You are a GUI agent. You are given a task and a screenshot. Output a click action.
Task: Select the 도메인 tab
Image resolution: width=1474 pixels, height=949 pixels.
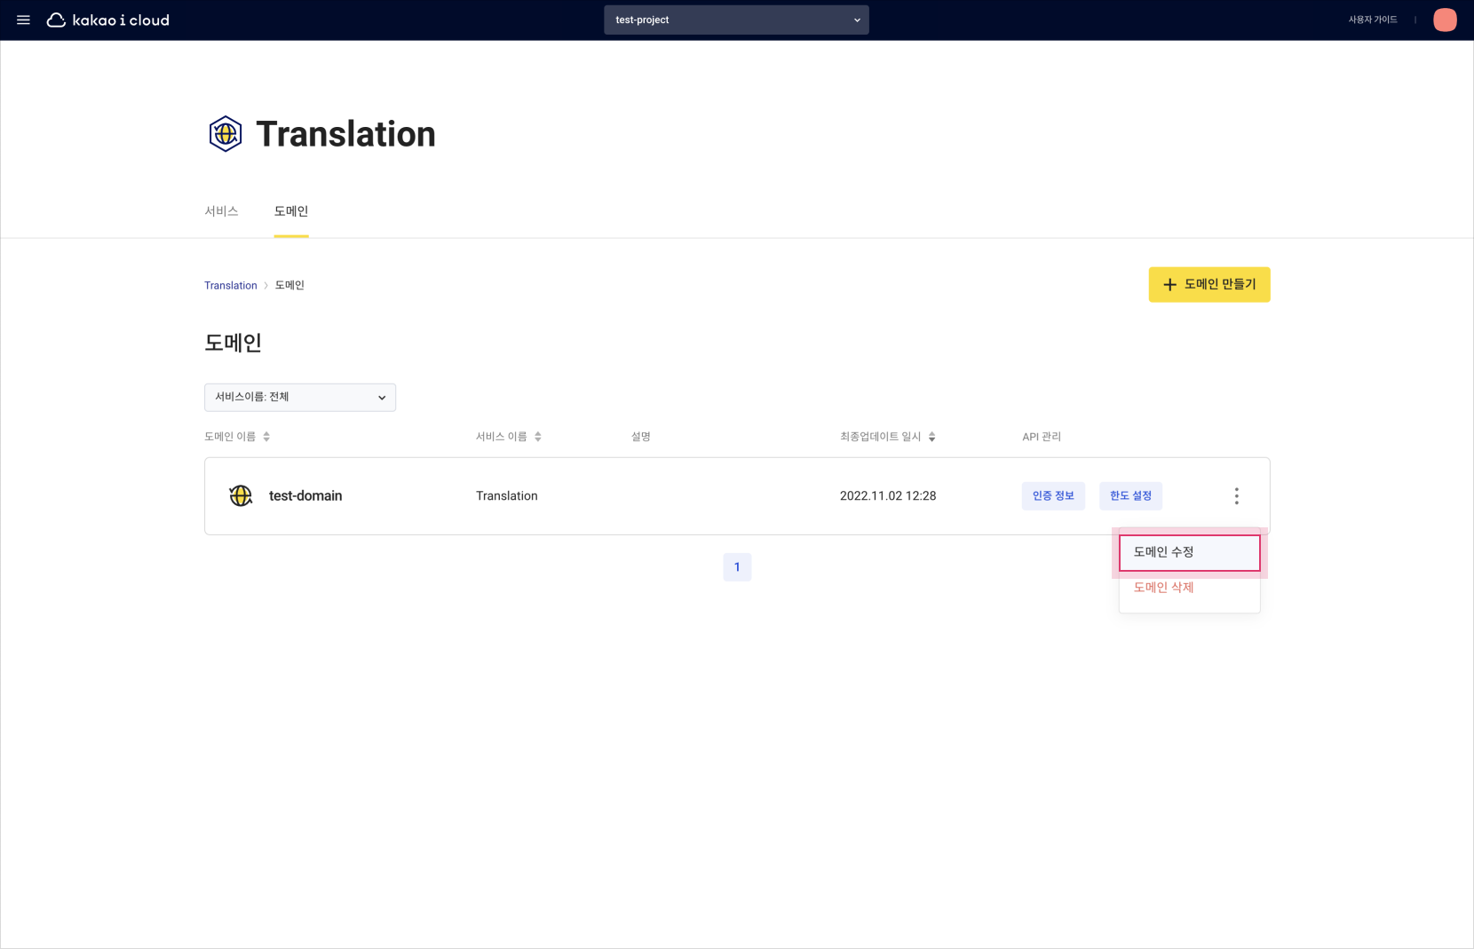(x=291, y=211)
